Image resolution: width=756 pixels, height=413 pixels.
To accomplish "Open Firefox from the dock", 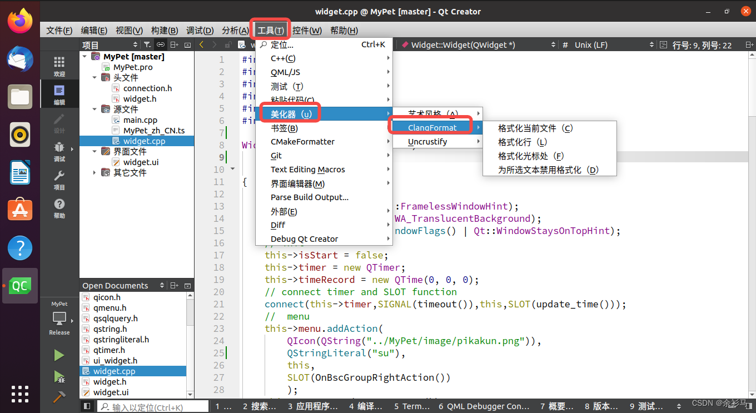I will pos(19,21).
